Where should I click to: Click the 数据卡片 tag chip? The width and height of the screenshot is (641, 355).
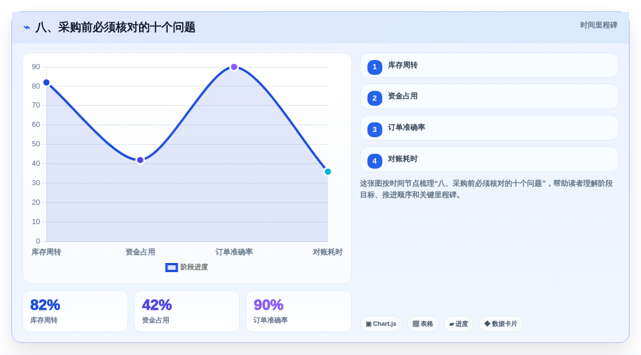pyautogui.click(x=501, y=324)
